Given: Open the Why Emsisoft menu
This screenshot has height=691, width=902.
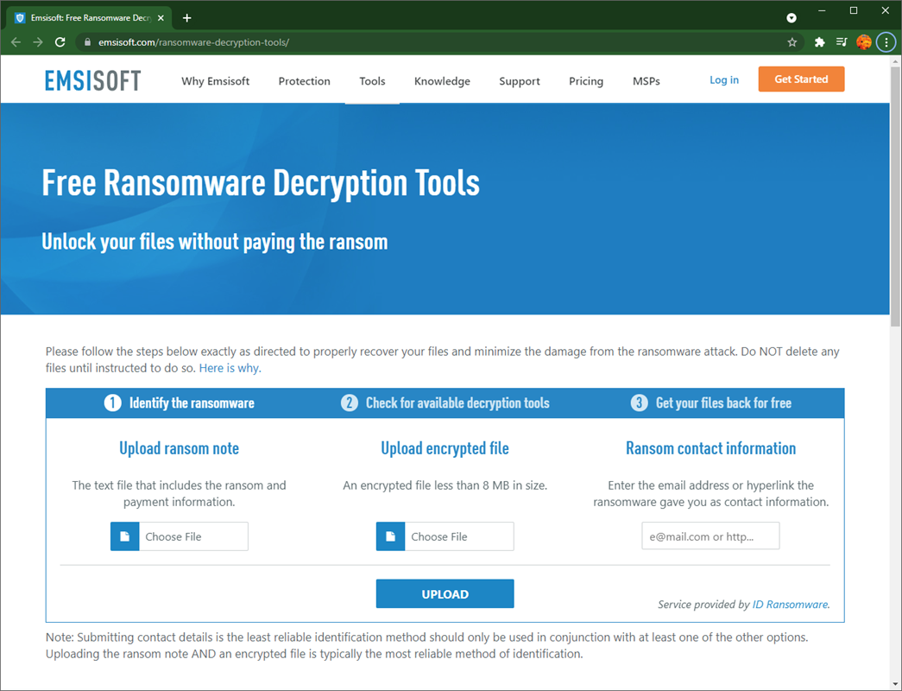Looking at the screenshot, I should point(215,81).
